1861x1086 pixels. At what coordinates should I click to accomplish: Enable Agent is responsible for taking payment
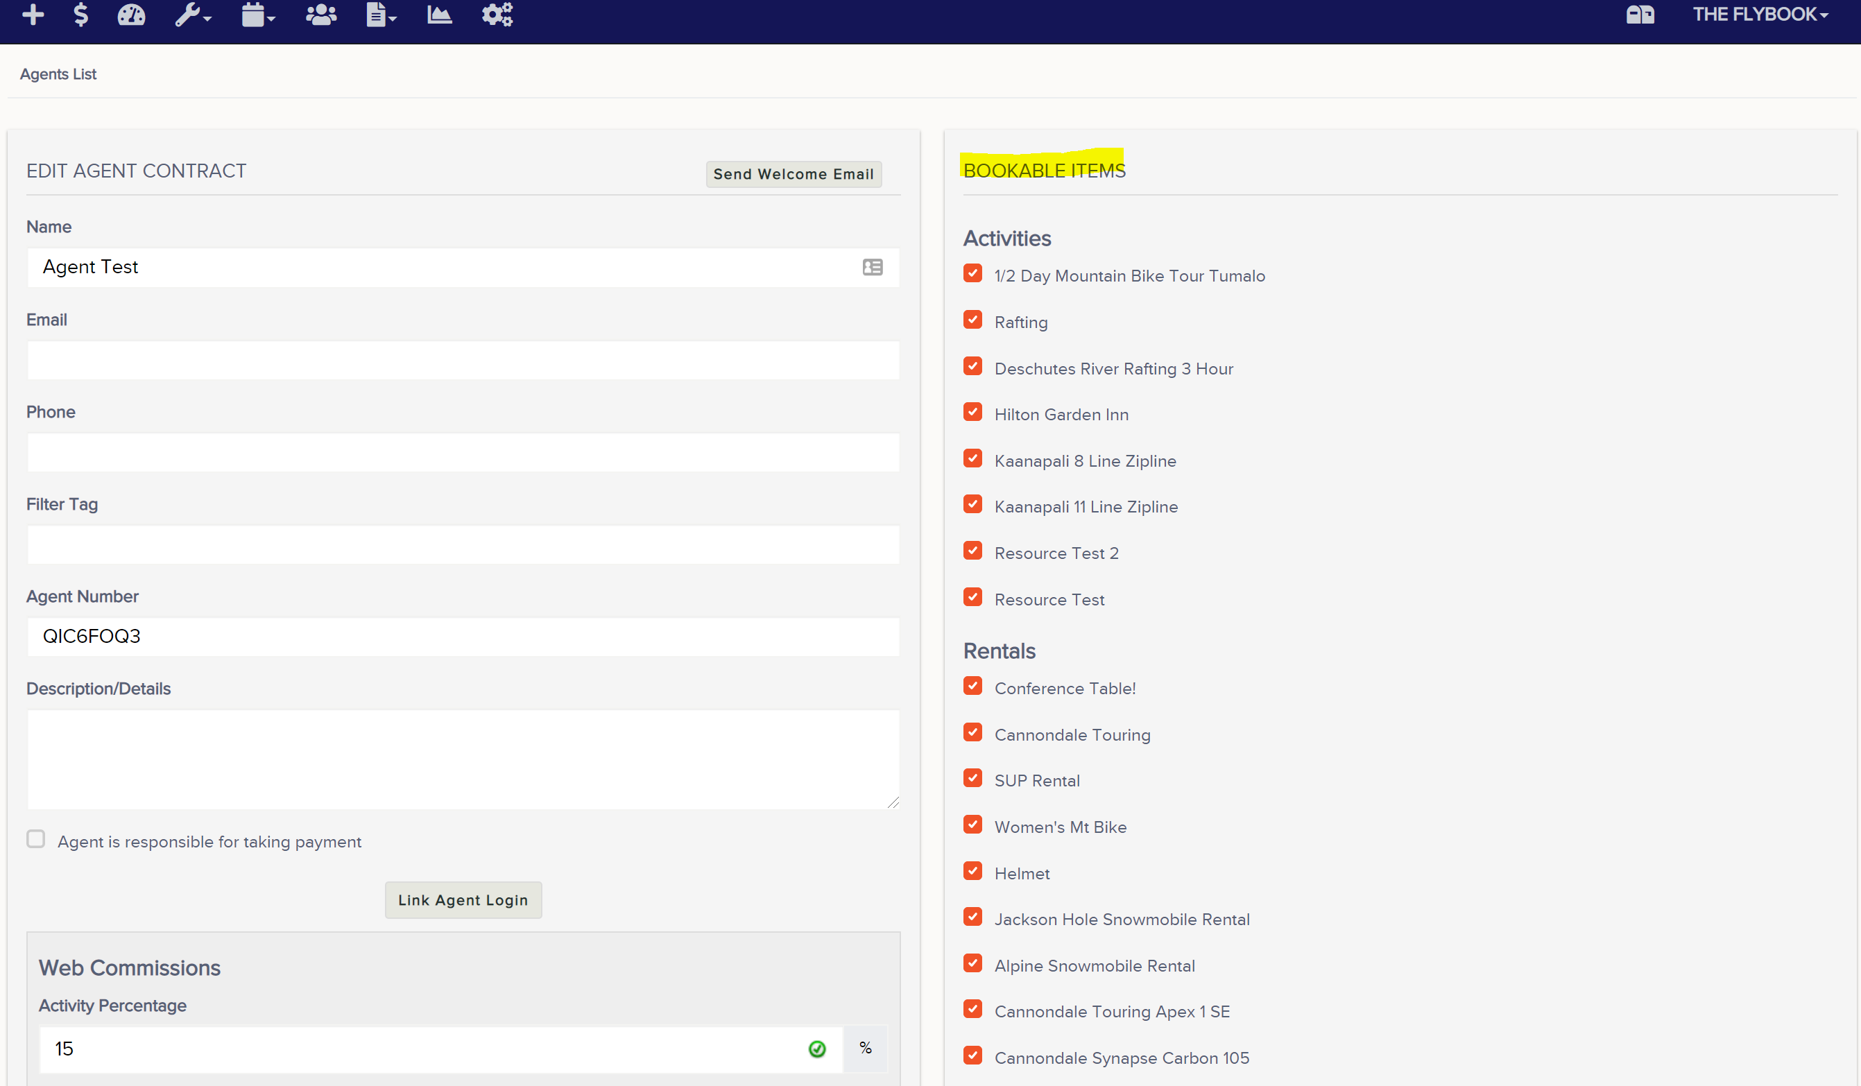pyautogui.click(x=35, y=838)
